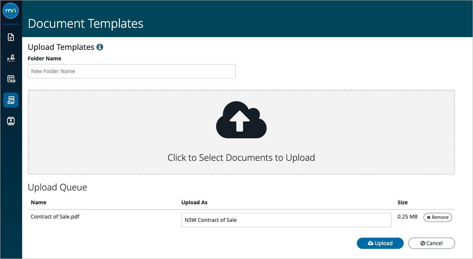473x259 pixels.
Task: Select the linked forms icon in sidebar
Action: (x=11, y=79)
